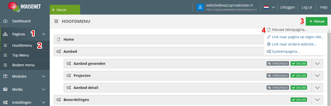Toggle the ONLINE badge on Beoordelingen row
The width and height of the screenshot is (331, 106).
[299, 100]
